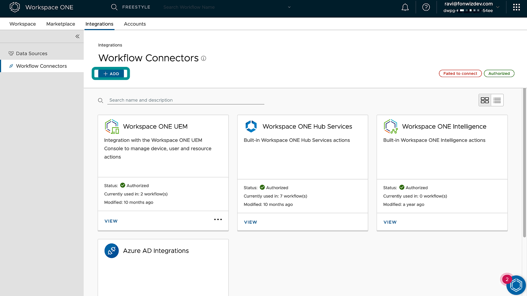Screen dimensions: 527x296
Task: Switch to list view
Action: coord(497,100)
